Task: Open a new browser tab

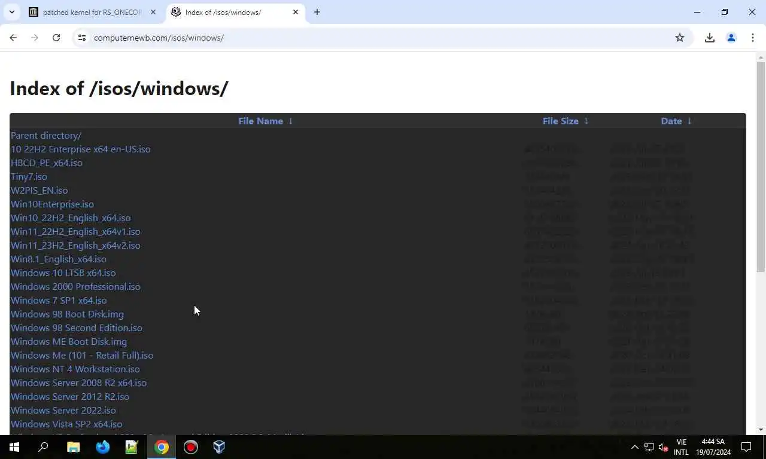Action: pos(317,12)
